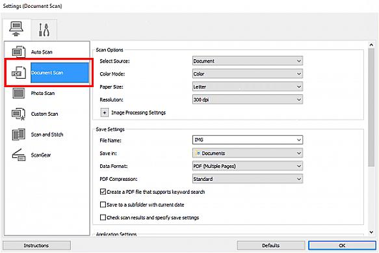The width and height of the screenshot is (379, 253).
Task: Select the highlighted Document Scan entry
Action: pos(59,73)
